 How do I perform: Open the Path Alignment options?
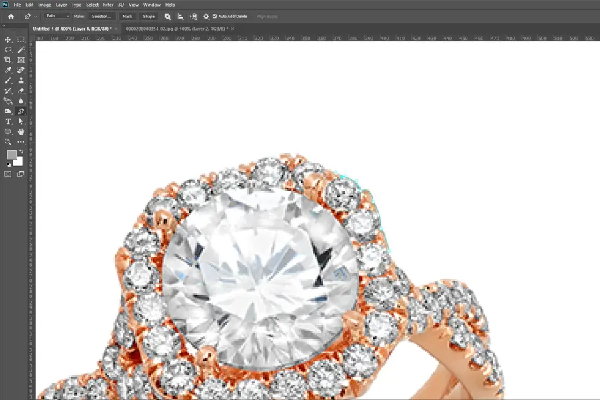point(181,17)
